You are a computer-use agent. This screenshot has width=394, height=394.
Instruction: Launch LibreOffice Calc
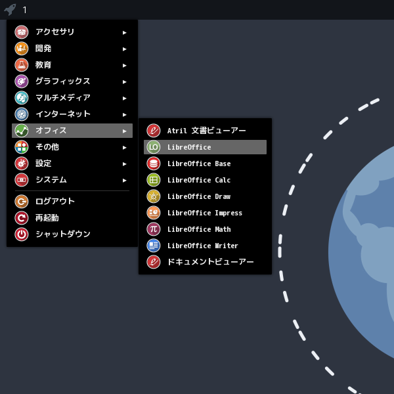205,180
